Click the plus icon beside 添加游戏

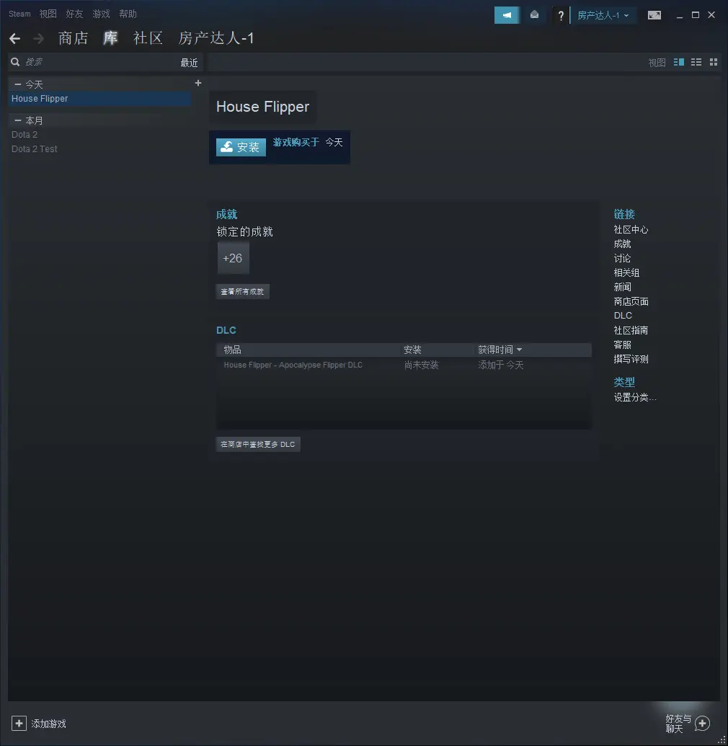pos(19,724)
